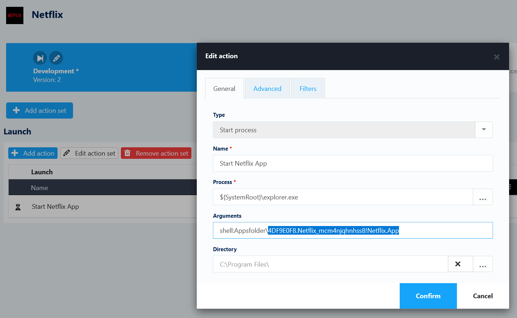This screenshot has height=318, width=517.
Task: Click the Version: 2 label
Action: (47, 80)
